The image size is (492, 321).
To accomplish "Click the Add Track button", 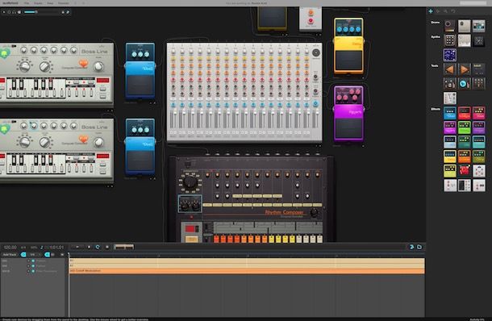I will [x=10, y=255].
